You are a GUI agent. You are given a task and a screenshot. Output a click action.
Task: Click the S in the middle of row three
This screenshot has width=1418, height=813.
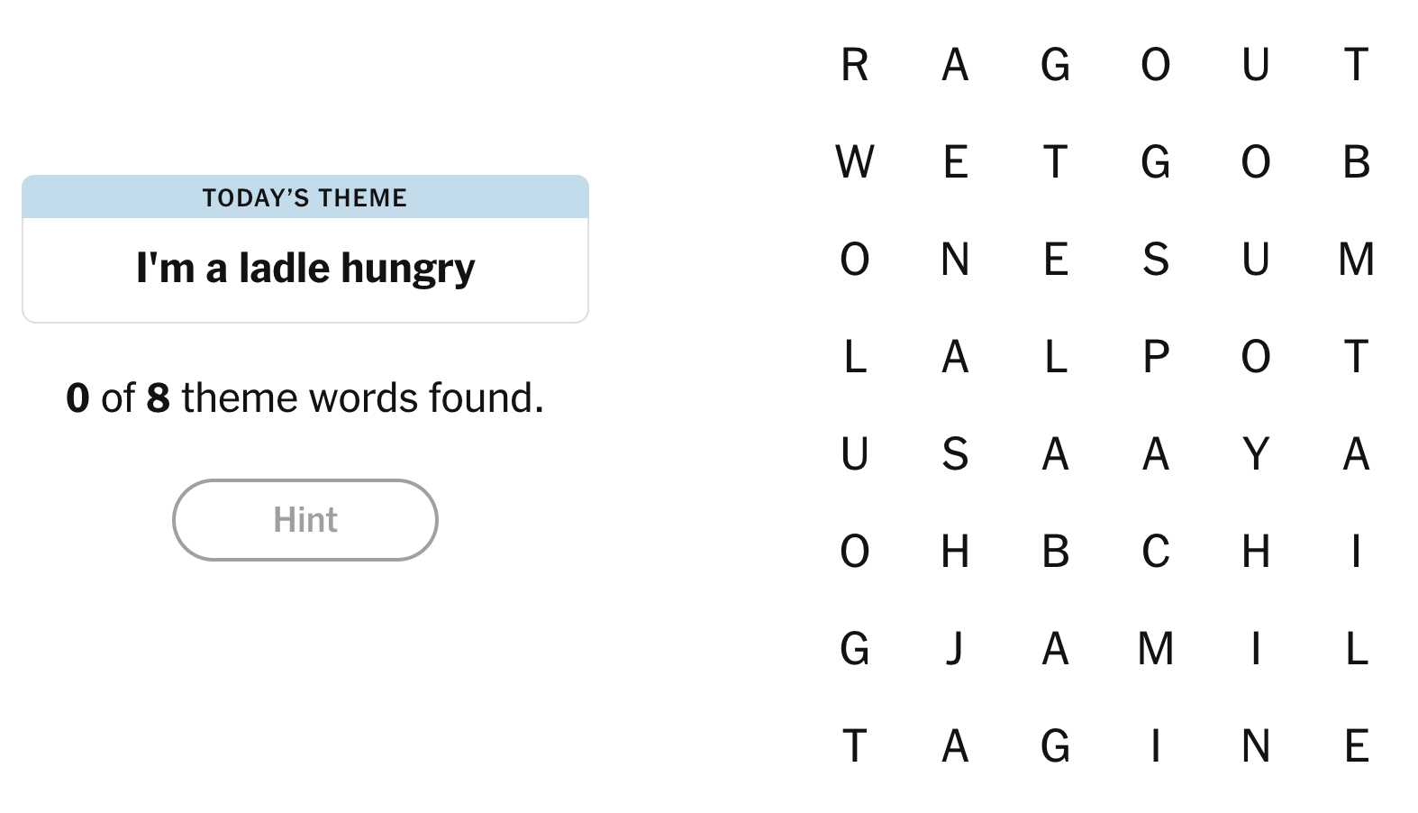click(1157, 261)
